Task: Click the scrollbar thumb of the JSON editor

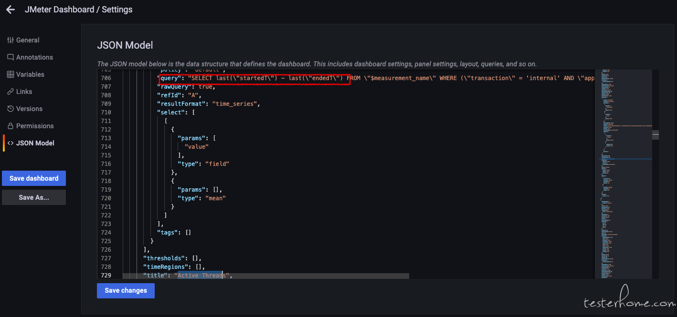Action: coord(656,135)
